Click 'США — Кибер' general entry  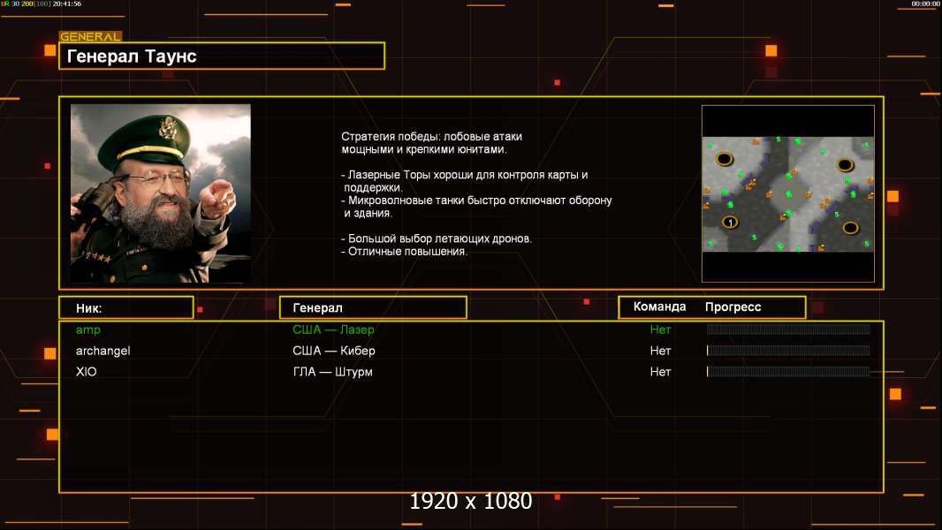point(334,351)
